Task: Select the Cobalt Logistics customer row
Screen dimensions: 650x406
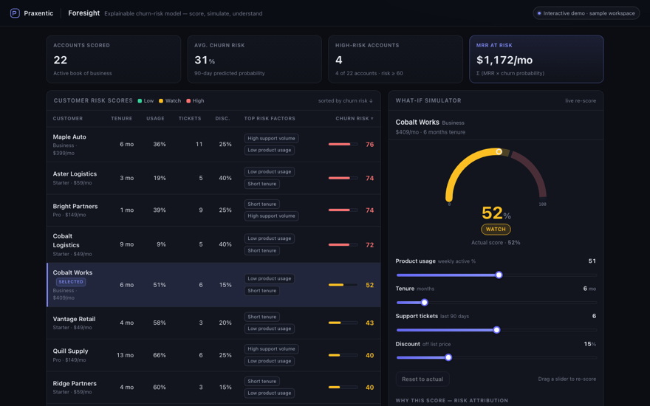Action: click(x=213, y=244)
